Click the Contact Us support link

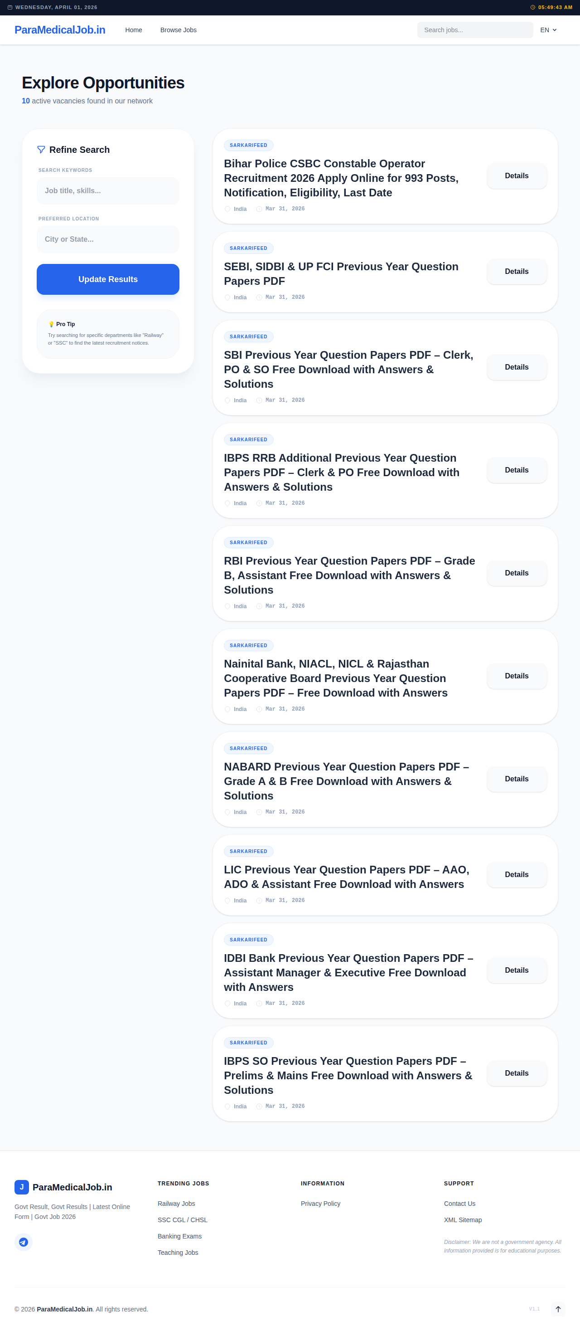click(x=459, y=1204)
